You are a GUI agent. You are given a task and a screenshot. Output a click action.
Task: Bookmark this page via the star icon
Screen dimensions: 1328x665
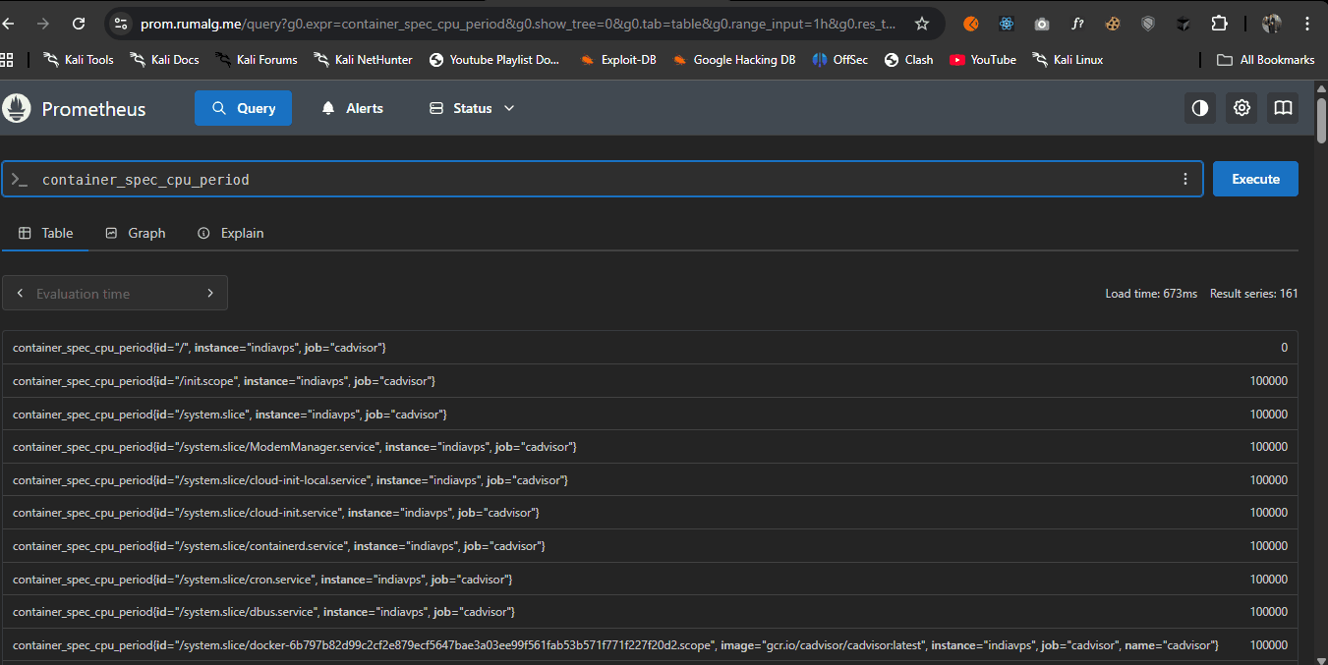point(922,23)
